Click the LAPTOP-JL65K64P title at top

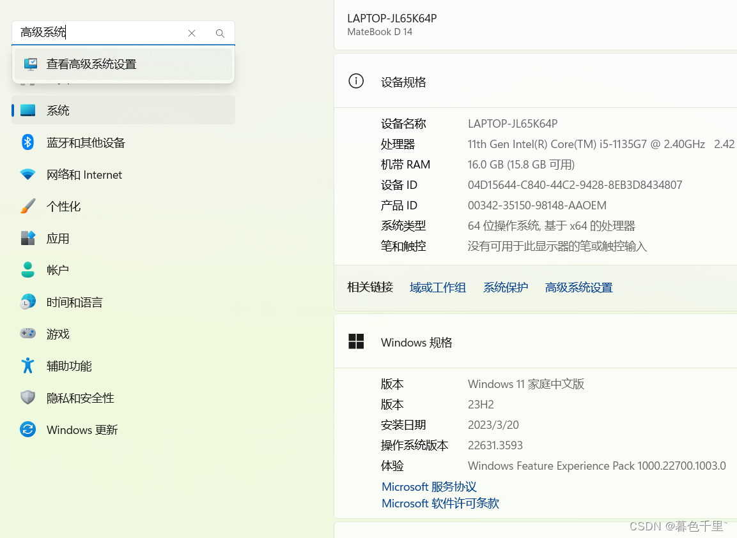tap(392, 19)
